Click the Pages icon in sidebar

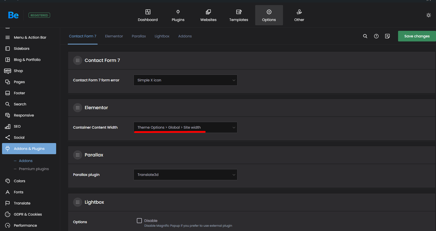coord(8,82)
